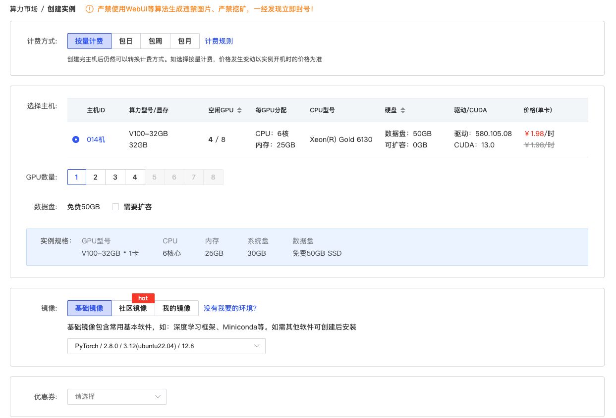The image size is (616, 418).
Task: Click the 30GB system disk value
Action: pyautogui.click(x=257, y=253)
